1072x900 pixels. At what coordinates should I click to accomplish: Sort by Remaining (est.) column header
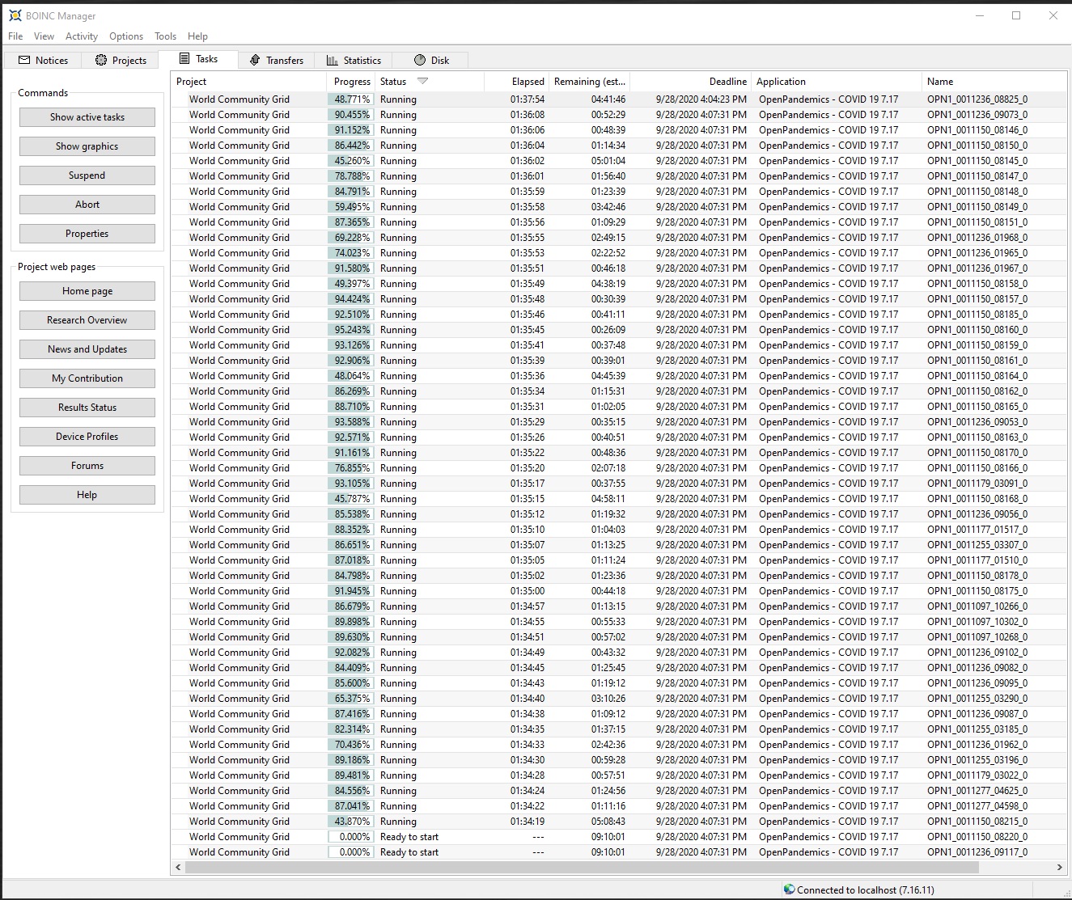point(589,82)
